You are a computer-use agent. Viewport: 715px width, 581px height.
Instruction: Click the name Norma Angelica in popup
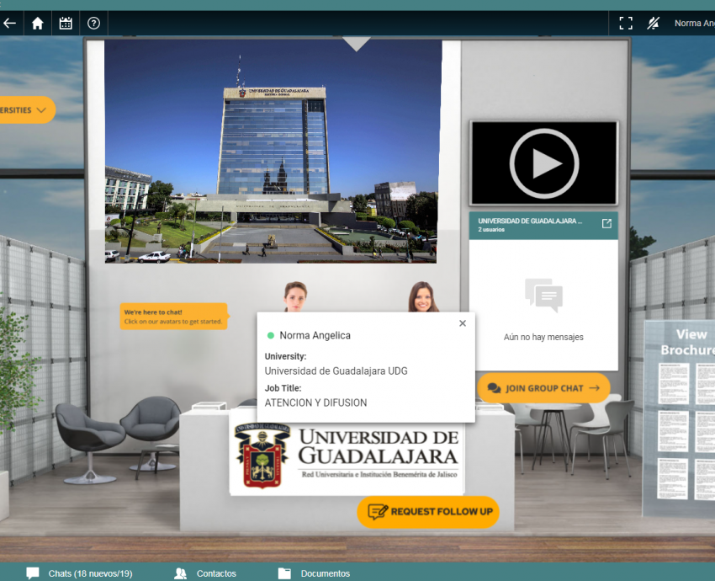pyautogui.click(x=315, y=335)
